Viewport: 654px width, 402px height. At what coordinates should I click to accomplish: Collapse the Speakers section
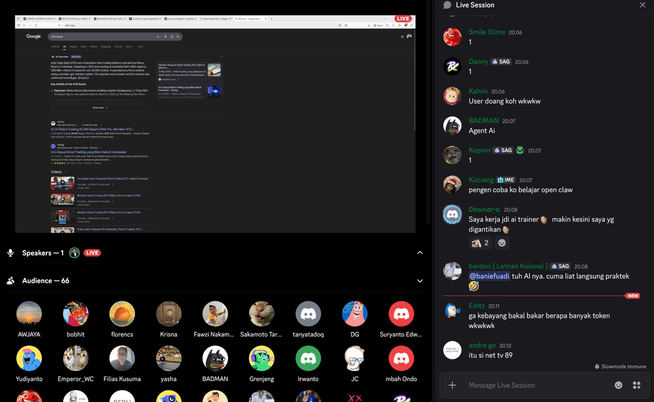(x=420, y=252)
